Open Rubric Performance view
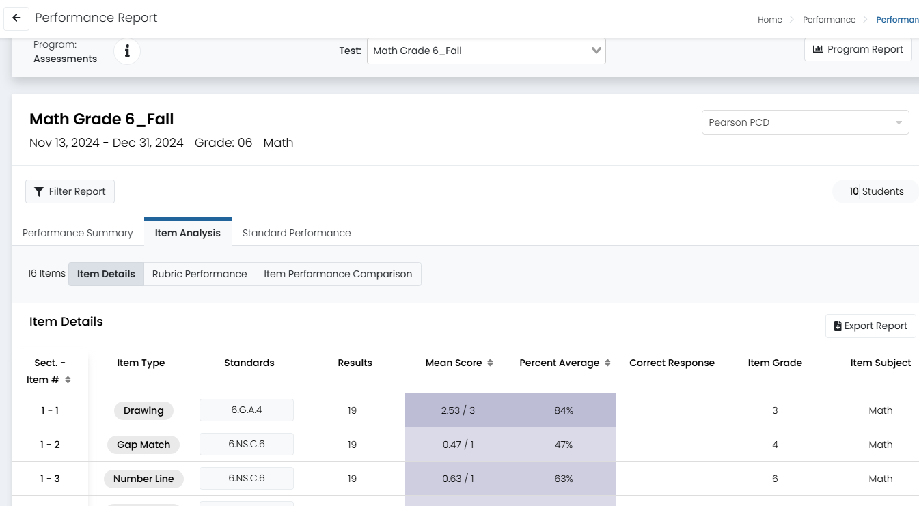This screenshot has width=919, height=506. pos(200,274)
